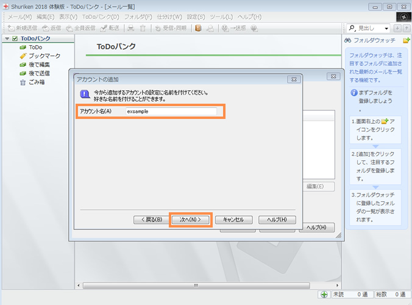Open the 見出し search dropdown

(x=387, y=28)
